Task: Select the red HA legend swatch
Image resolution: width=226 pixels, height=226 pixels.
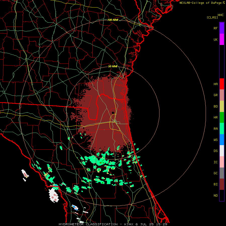Action: tap(222, 84)
